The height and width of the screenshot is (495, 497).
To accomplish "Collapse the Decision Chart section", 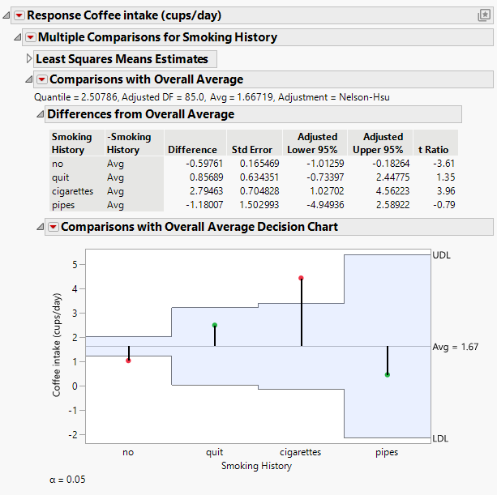I will 41,227.
